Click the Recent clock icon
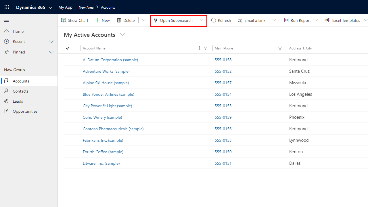The width and height of the screenshot is (368, 207). pos(6,41)
